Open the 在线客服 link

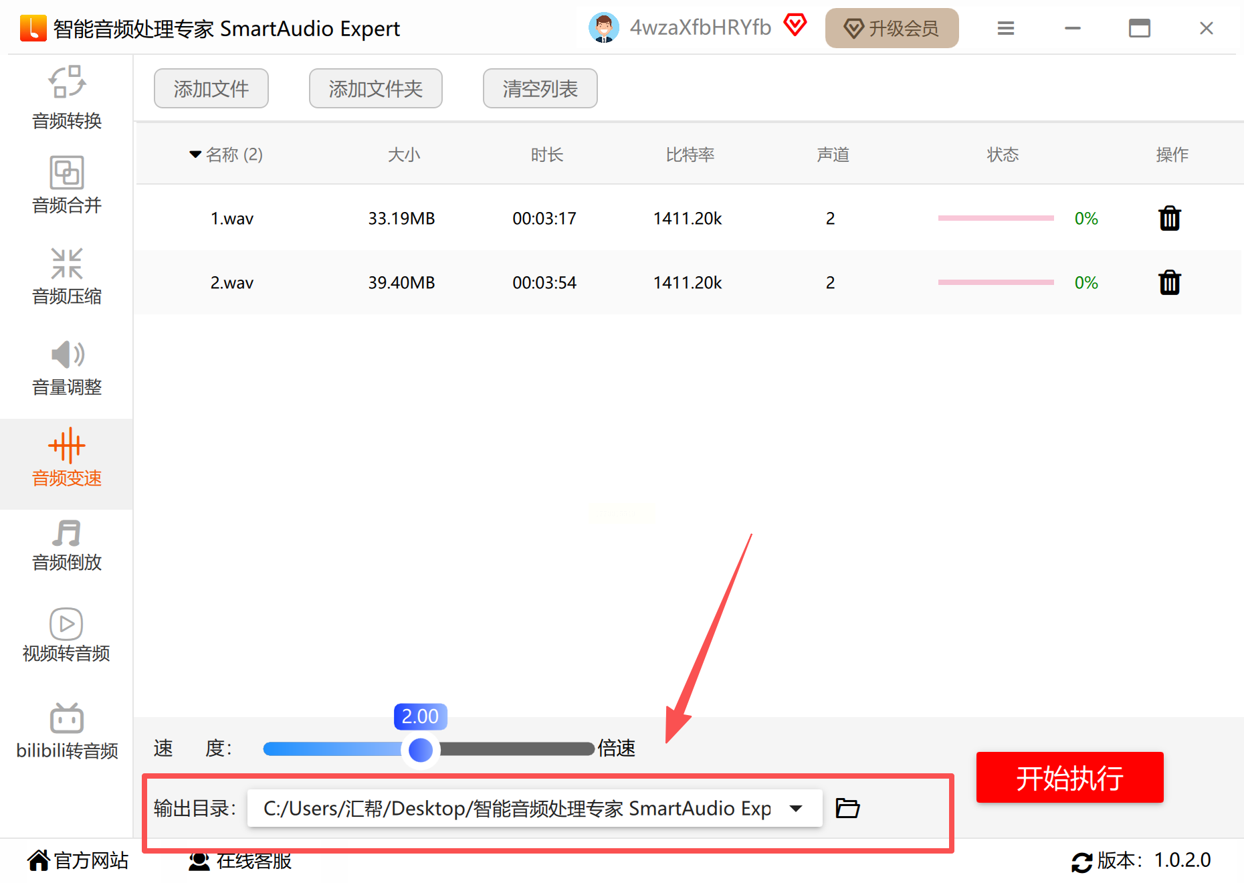click(x=240, y=860)
